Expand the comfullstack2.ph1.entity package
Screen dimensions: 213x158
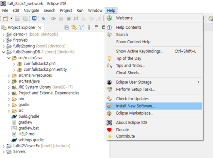pos(14,70)
